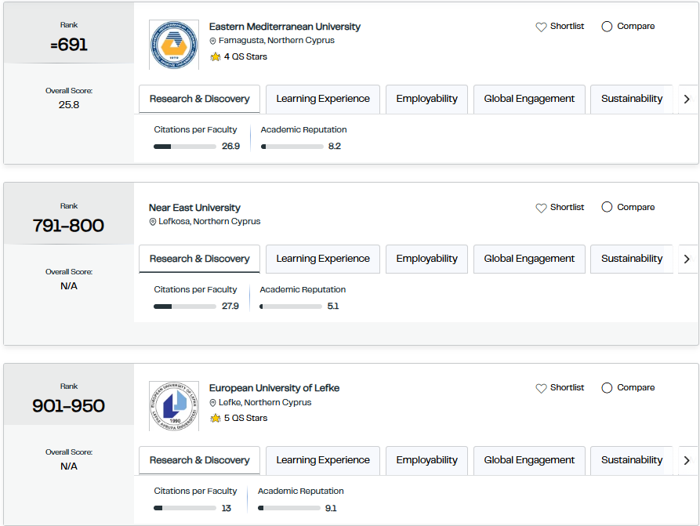Screen dimensions: 700x526
Task: Click Citations per Faculty bar showing 26.9
Action: (185, 147)
